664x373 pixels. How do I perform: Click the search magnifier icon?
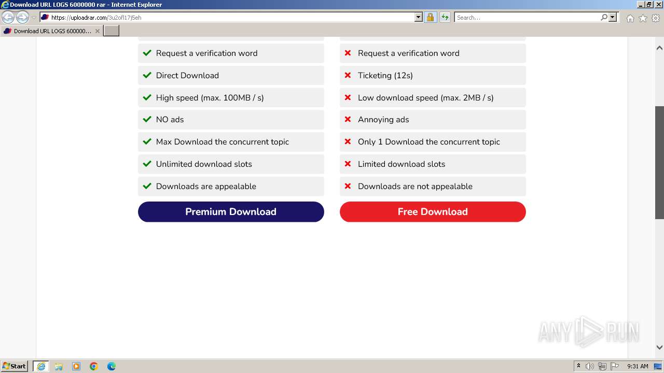(x=604, y=18)
